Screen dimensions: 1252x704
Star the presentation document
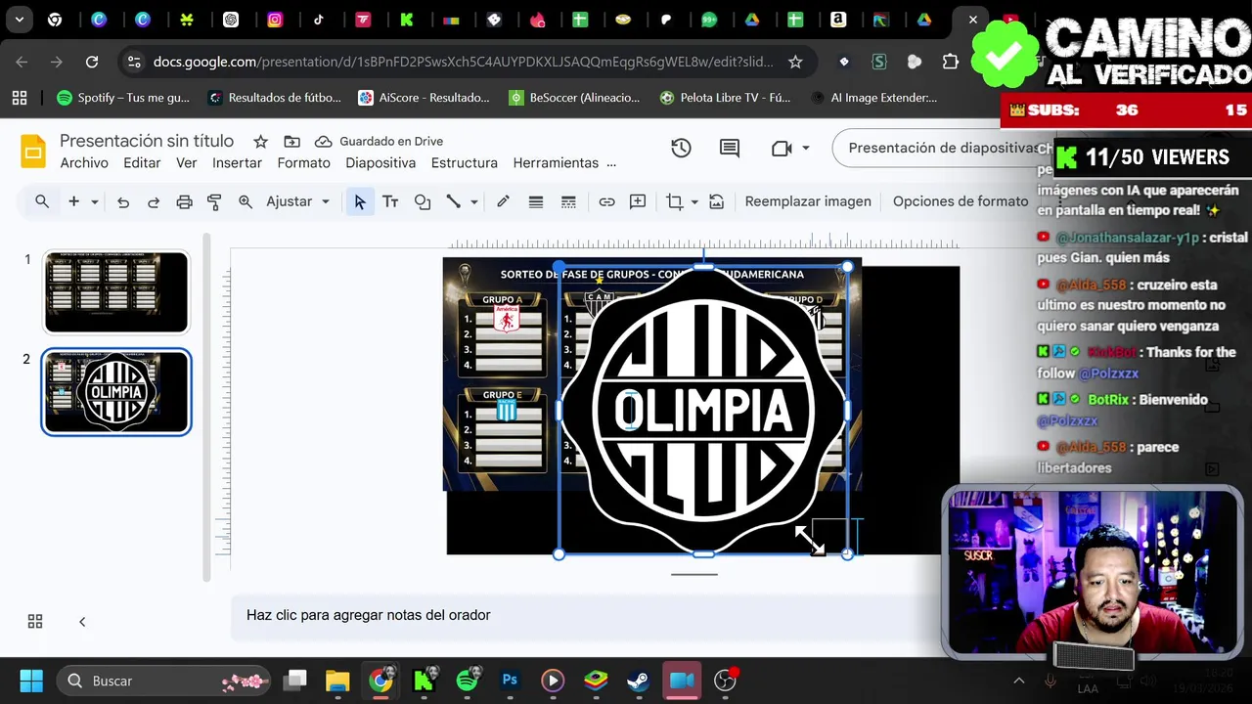tap(260, 142)
